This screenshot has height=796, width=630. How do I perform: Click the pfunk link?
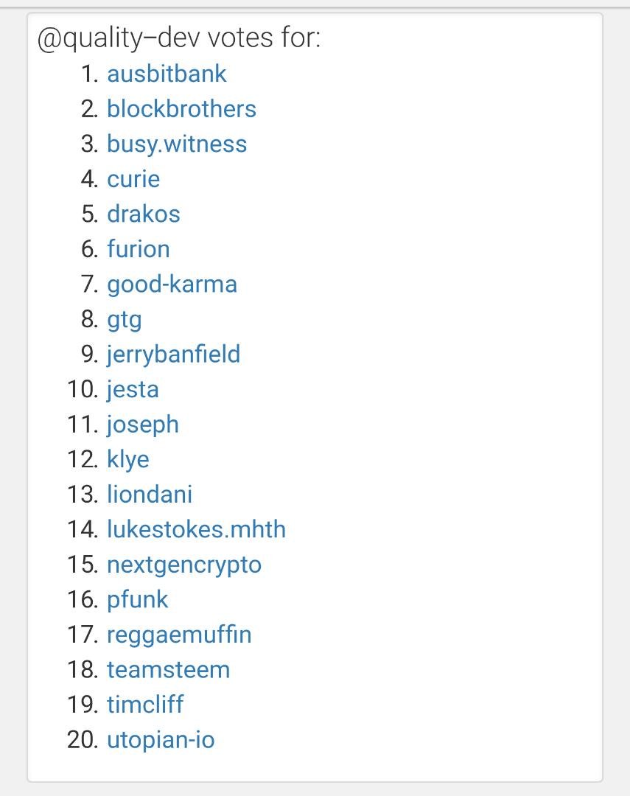tap(137, 600)
